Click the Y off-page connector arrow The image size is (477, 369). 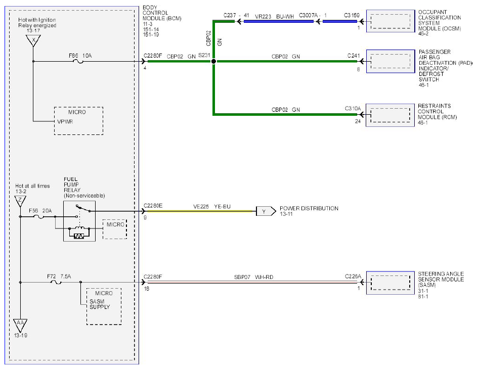coord(266,211)
